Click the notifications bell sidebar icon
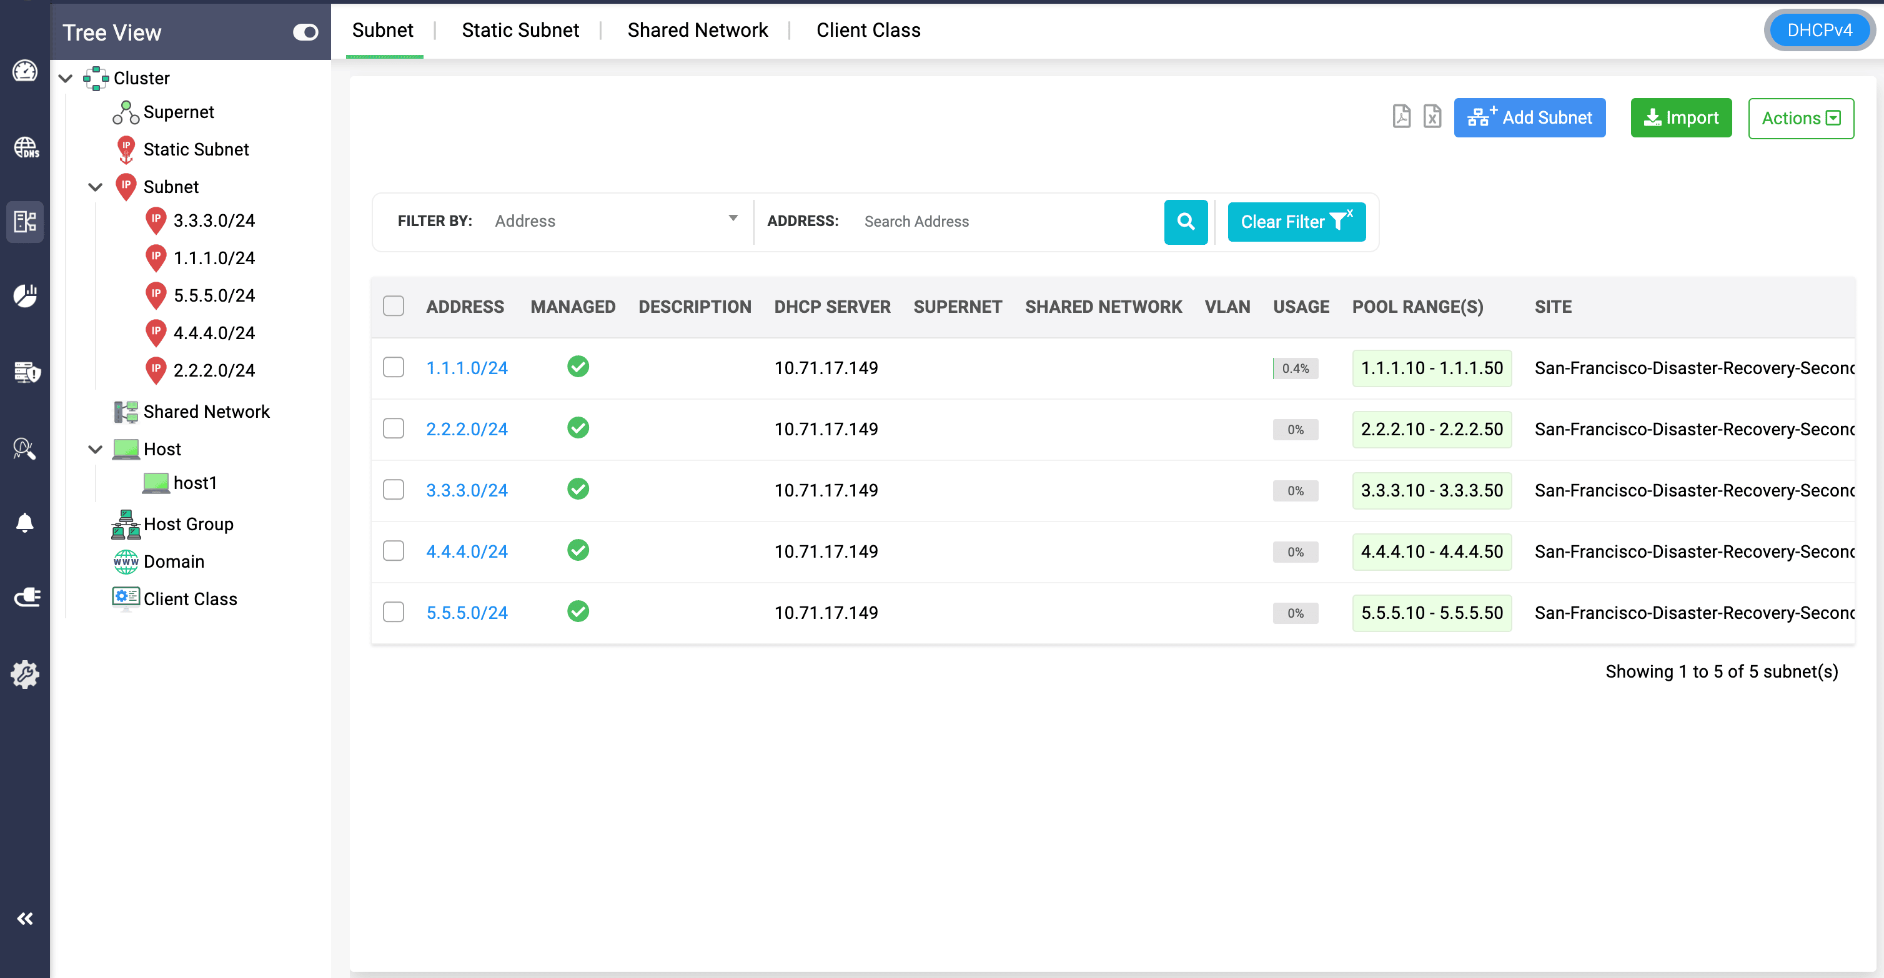Screen dimensions: 1884x978 26,523
